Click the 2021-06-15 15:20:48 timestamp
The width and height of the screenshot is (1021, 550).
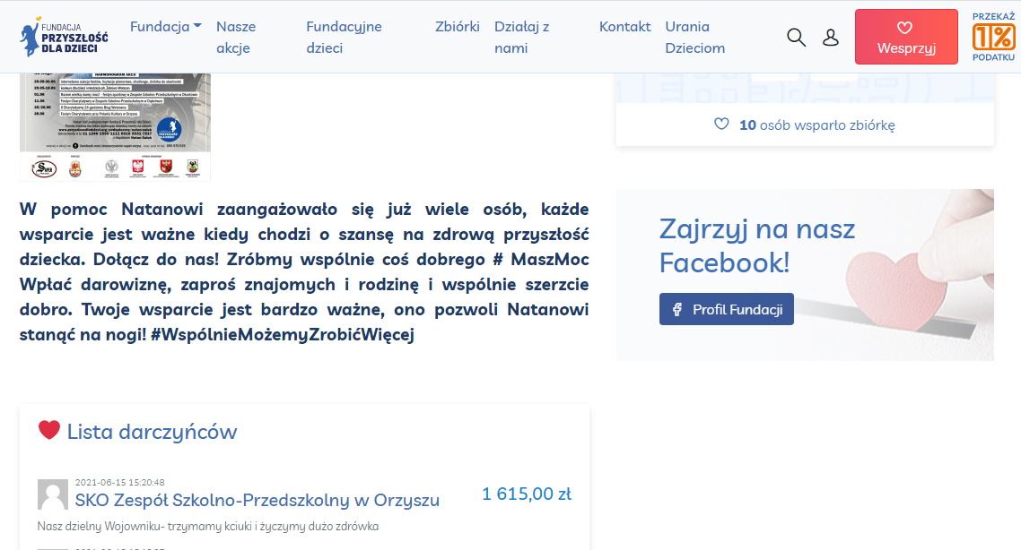[120, 483]
